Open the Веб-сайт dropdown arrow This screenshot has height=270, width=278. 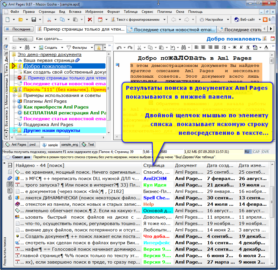pyautogui.click(x=260, y=20)
